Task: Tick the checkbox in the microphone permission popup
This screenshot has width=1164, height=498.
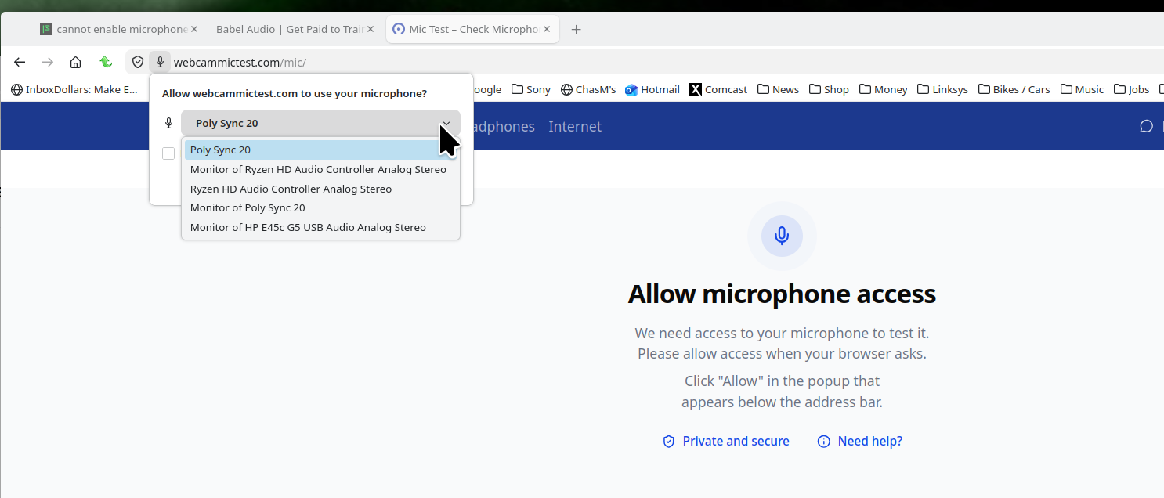Action: [168, 153]
